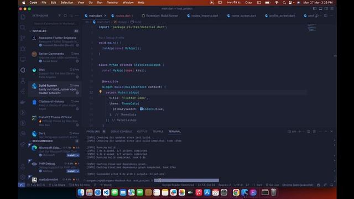Open the manage gear for Cobalt2 Theme Official
The image size is (354, 199).
(x=77, y=125)
